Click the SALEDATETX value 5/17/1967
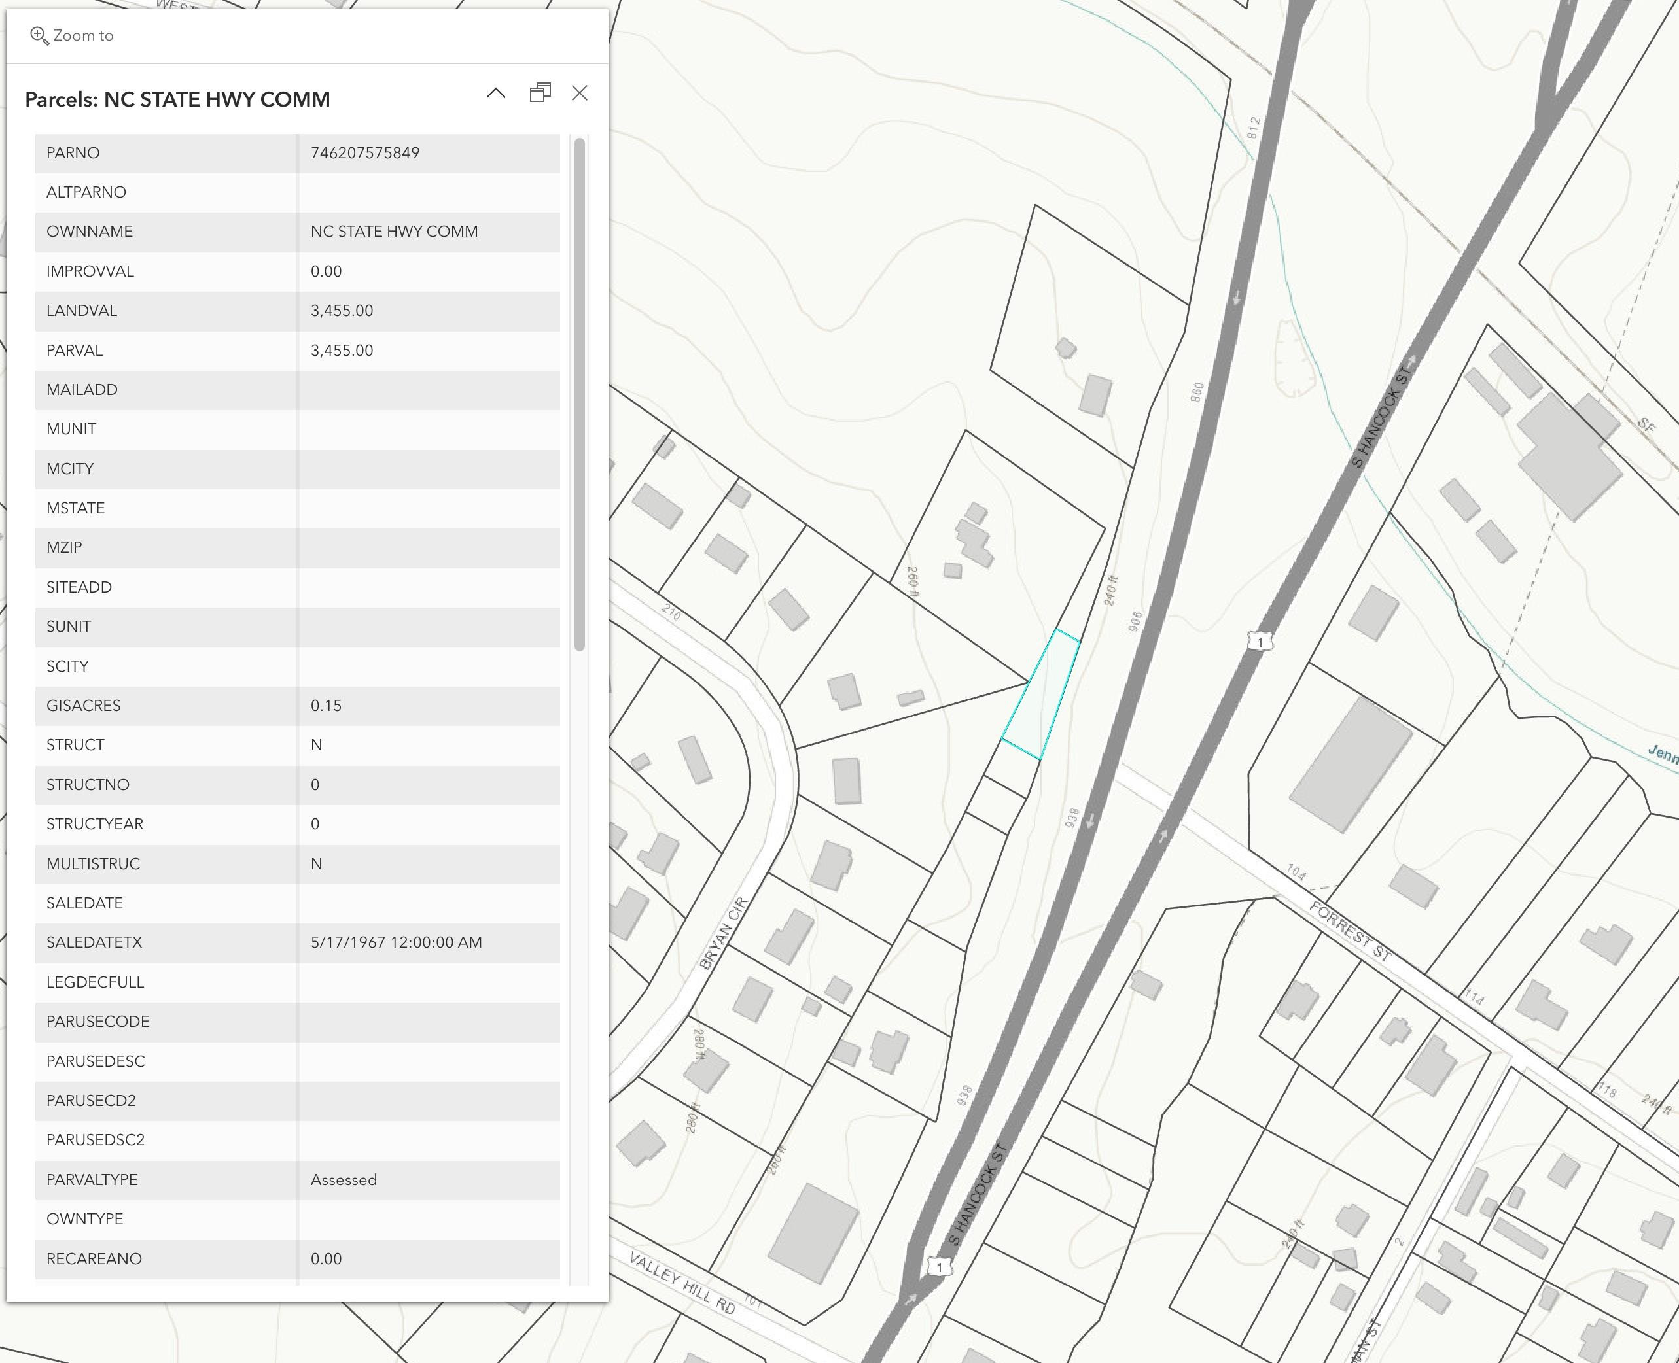The image size is (1679, 1363). (396, 942)
